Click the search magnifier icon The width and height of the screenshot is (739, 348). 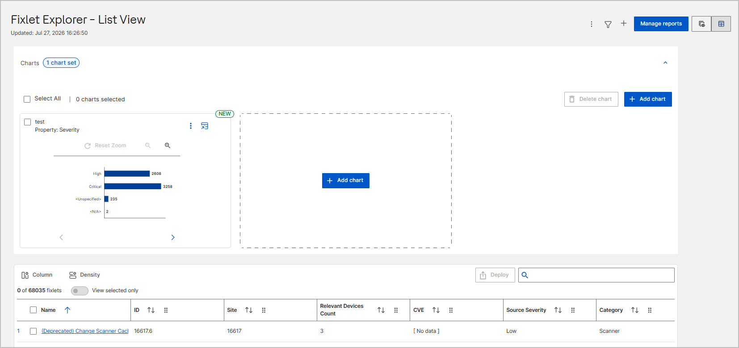click(x=525, y=275)
